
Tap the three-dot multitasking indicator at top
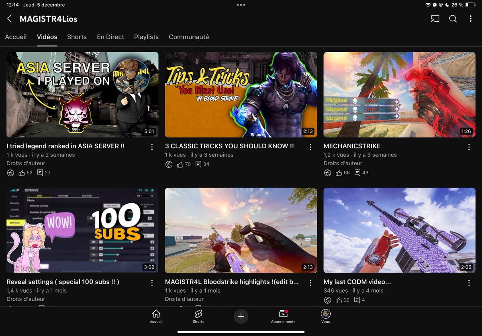coord(241,5)
